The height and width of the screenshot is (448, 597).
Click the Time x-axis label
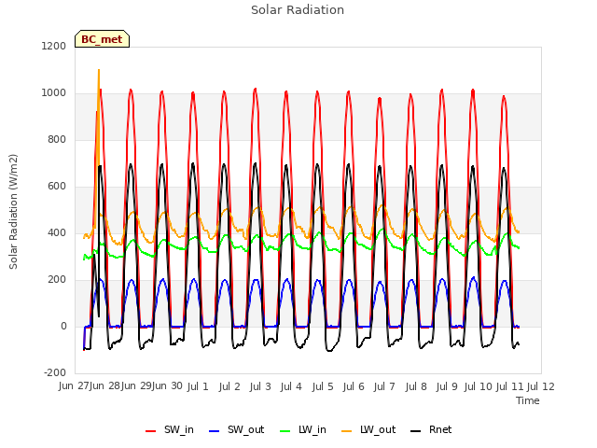pos(528,400)
